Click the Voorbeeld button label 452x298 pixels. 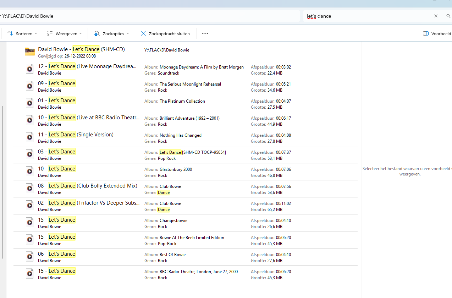(441, 34)
